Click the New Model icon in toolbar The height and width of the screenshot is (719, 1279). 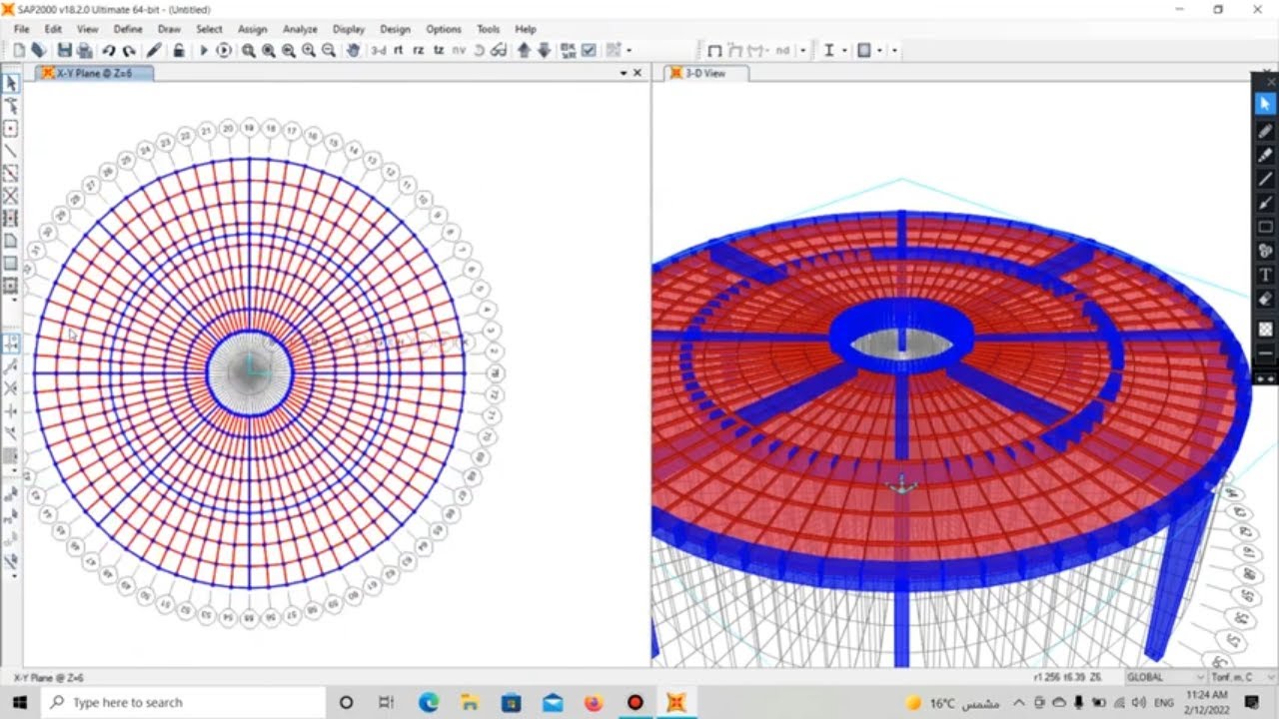coord(19,50)
